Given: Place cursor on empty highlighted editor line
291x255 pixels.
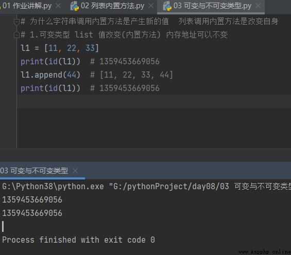Looking at the screenshot, I should 154,101.
